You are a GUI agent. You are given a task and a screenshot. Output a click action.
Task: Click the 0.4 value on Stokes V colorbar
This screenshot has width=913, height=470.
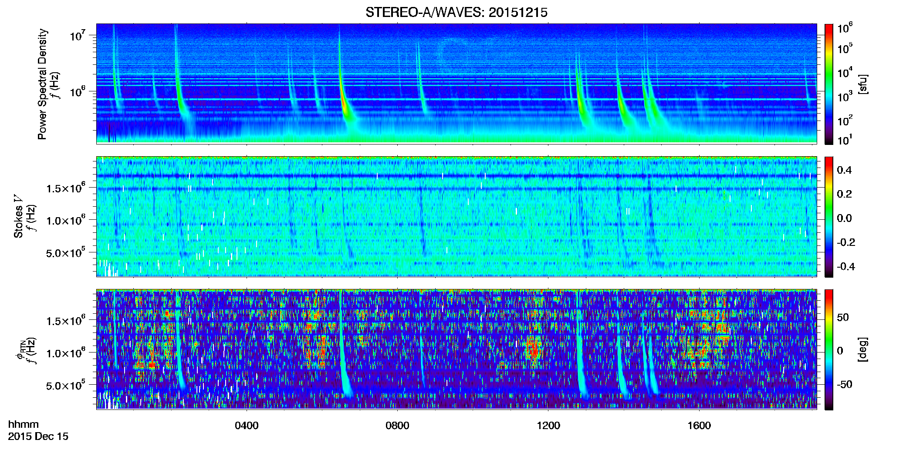click(844, 170)
